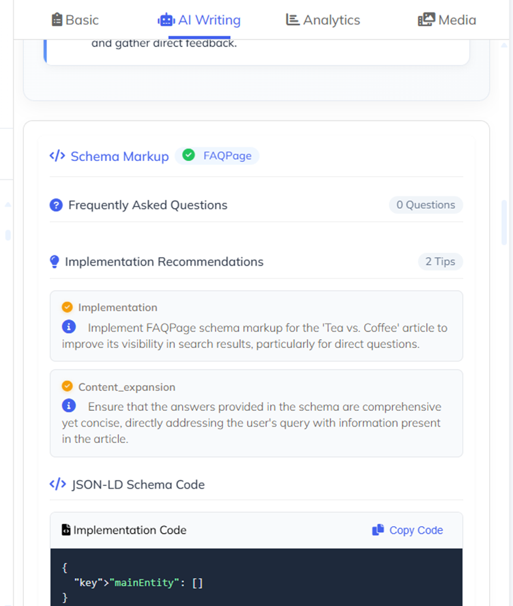Switch to the Analytics tab
Viewport: 513px width, 606px height.
point(322,20)
